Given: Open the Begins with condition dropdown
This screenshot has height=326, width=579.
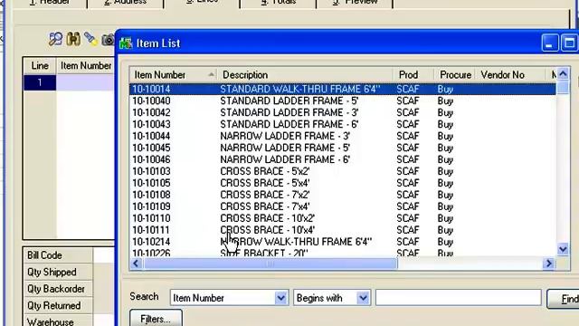Looking at the screenshot, I should 363,298.
